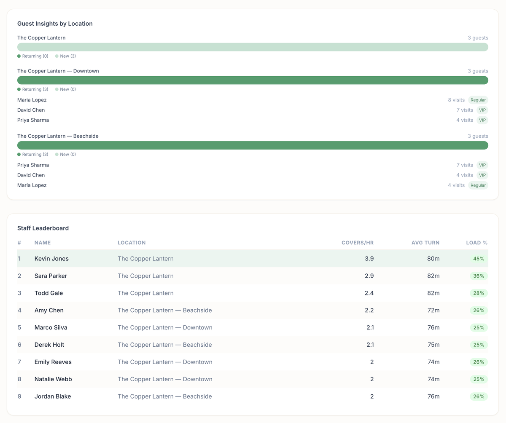
Task: Select the 2.9 covers/hr value for Sara Parker
Action: (x=369, y=276)
